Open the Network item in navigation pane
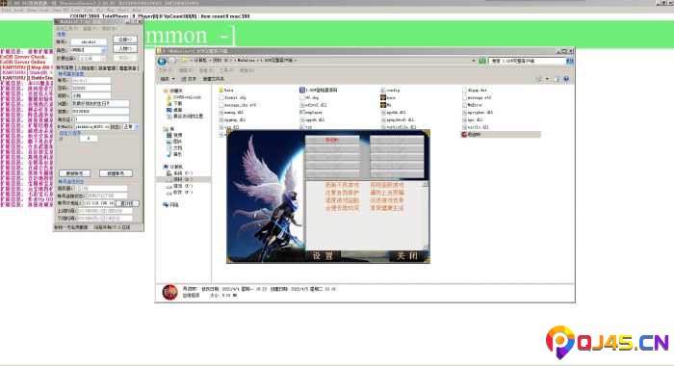This screenshot has width=674, height=366. tap(170, 205)
